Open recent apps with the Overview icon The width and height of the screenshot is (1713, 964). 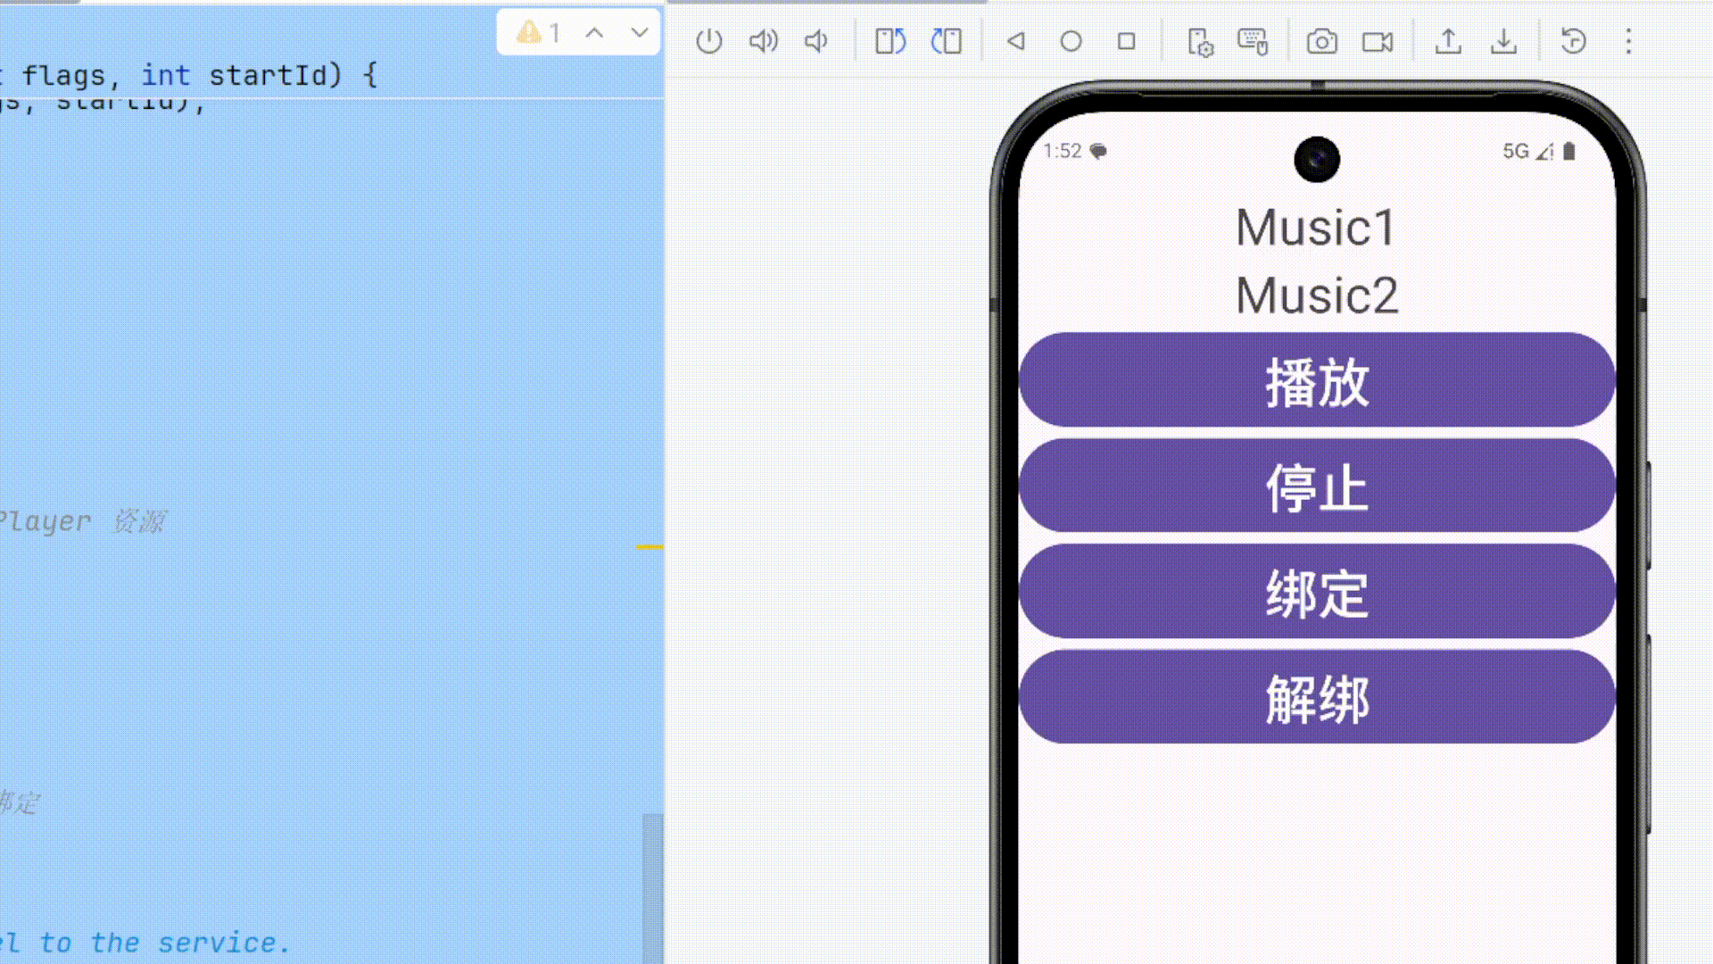pos(1126,41)
